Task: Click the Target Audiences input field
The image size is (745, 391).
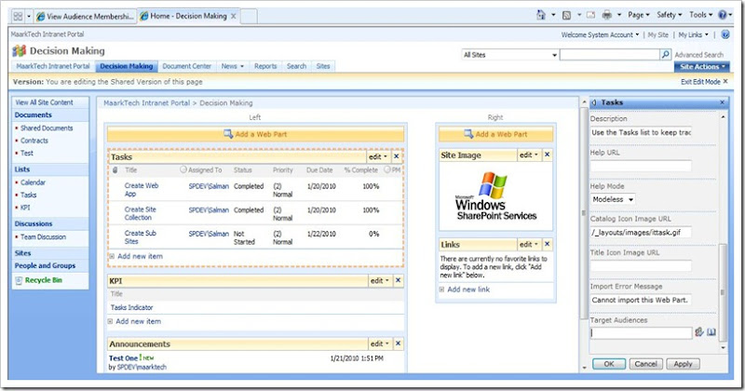Action: coord(641,332)
